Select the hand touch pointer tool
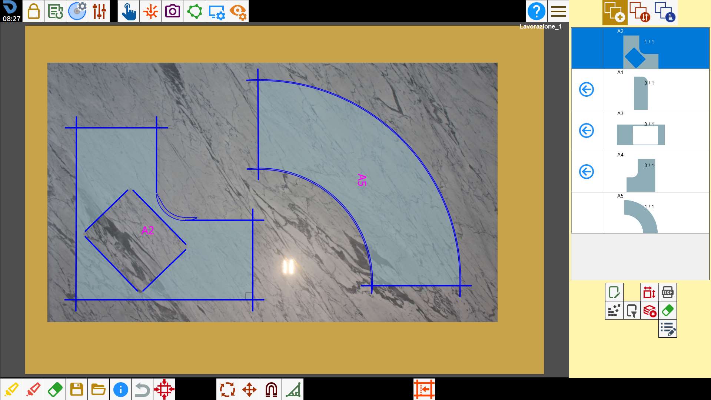Viewport: 711px width, 400px height. [x=129, y=11]
